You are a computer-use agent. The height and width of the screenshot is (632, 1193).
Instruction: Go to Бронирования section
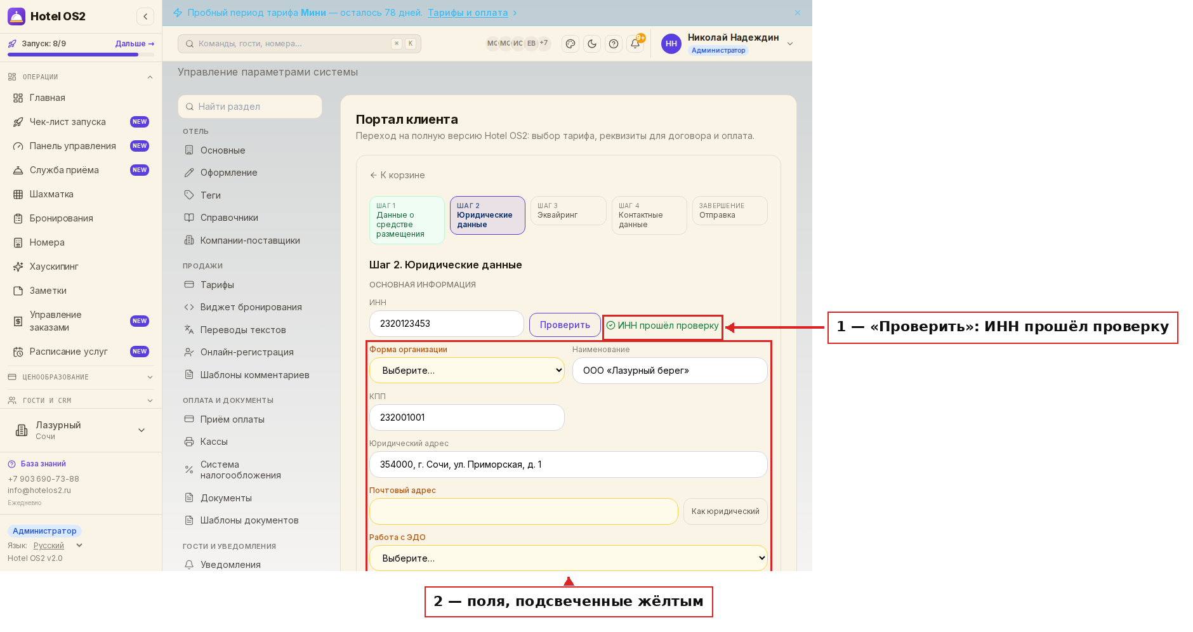(81, 218)
